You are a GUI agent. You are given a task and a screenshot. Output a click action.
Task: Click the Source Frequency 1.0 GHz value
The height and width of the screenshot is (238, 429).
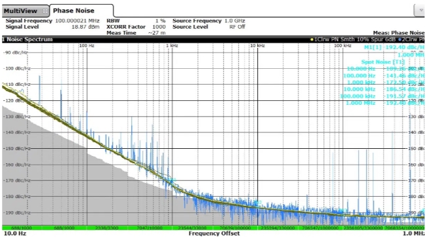[235, 21]
